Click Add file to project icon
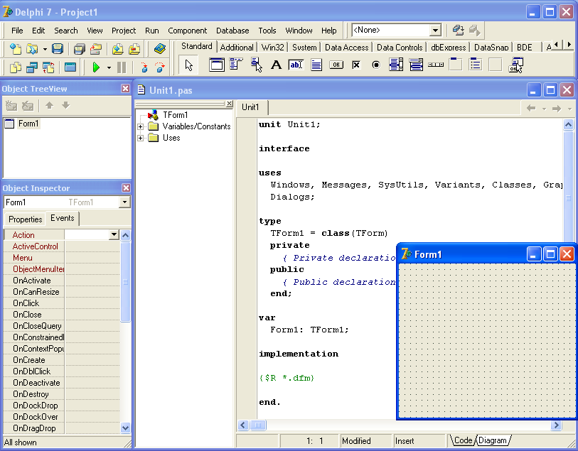578x451 pixels. pyautogui.click(x=117, y=48)
